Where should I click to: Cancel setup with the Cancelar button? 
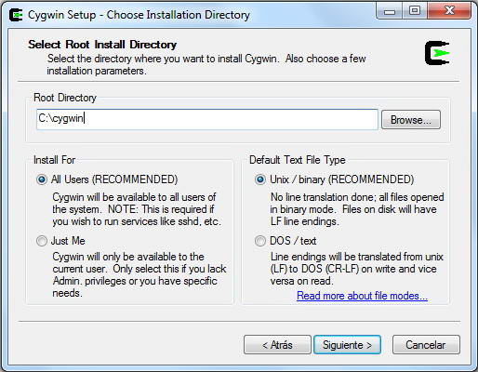click(426, 345)
